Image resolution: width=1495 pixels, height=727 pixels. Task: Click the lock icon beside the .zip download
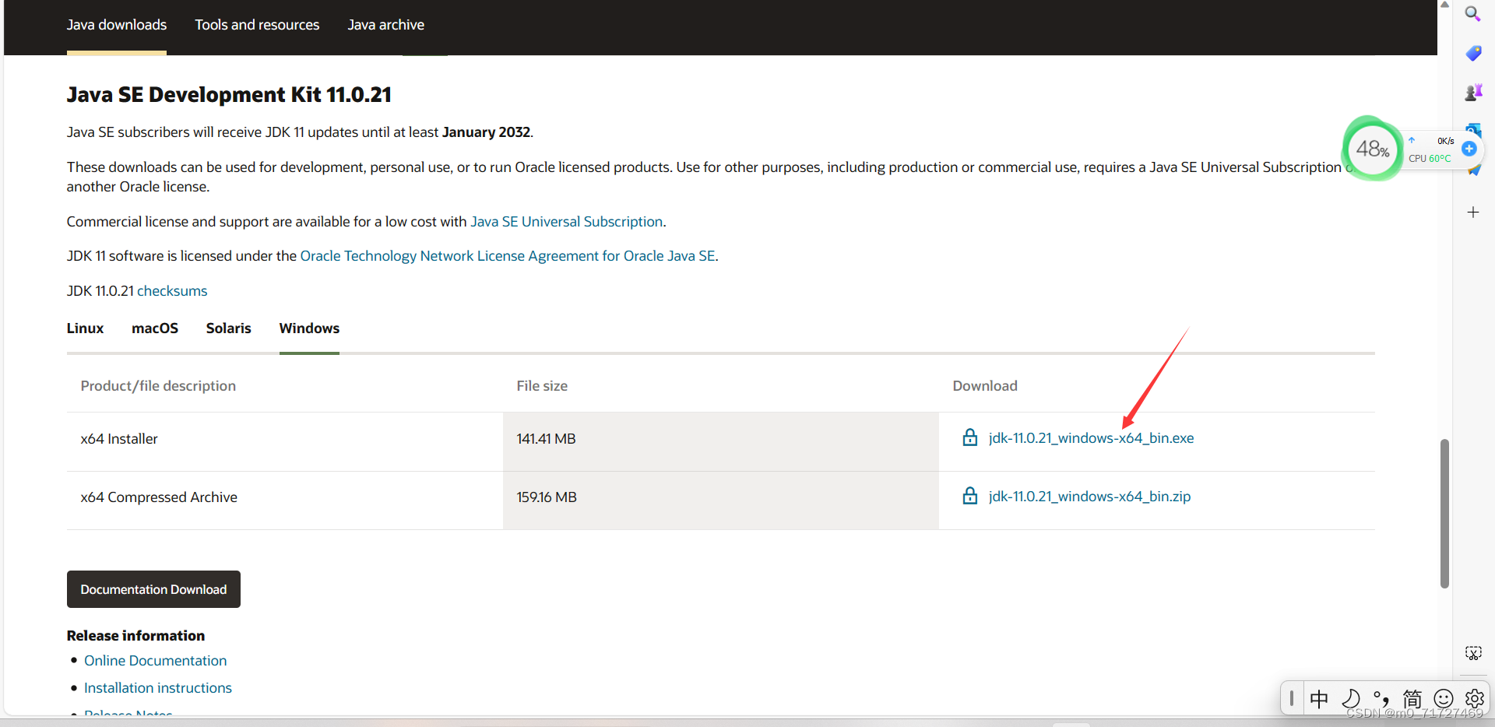click(970, 496)
